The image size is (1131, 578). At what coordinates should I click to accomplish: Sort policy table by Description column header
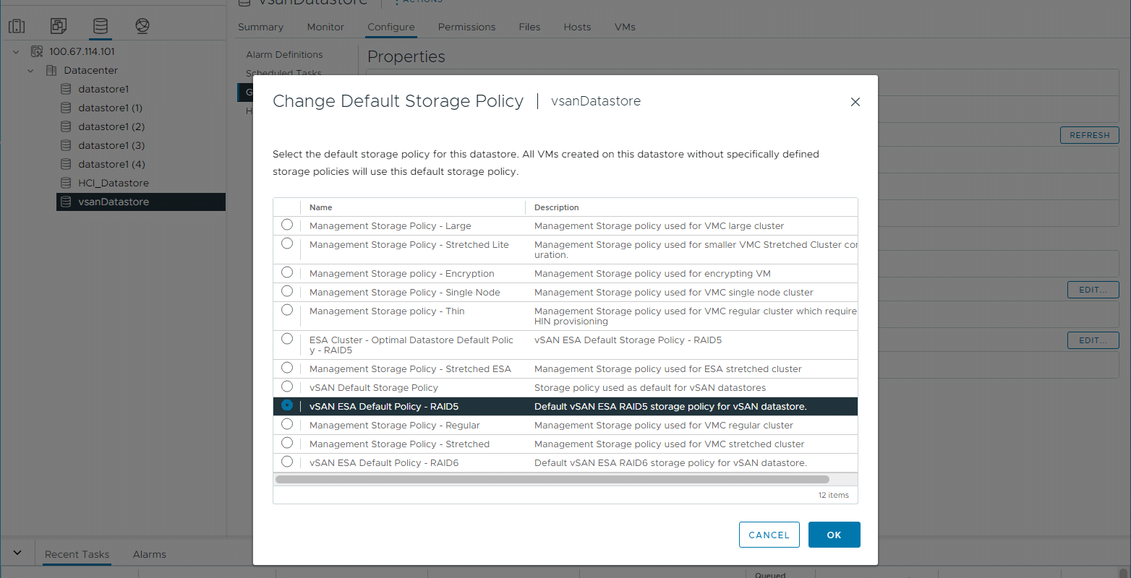(557, 207)
